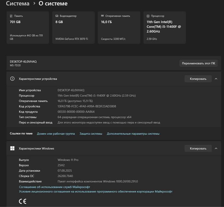Open Соглашение об использовании служб Майкрософт
224x207 pixels.
54,187
